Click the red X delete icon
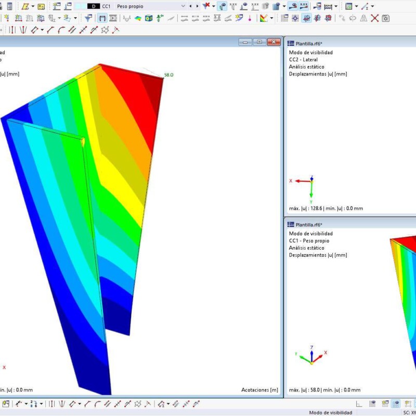416x416 pixels. tap(374, 18)
